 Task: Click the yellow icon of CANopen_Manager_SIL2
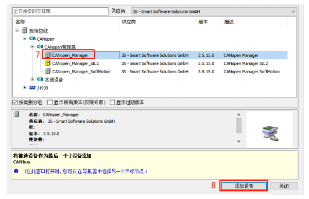click(48, 63)
